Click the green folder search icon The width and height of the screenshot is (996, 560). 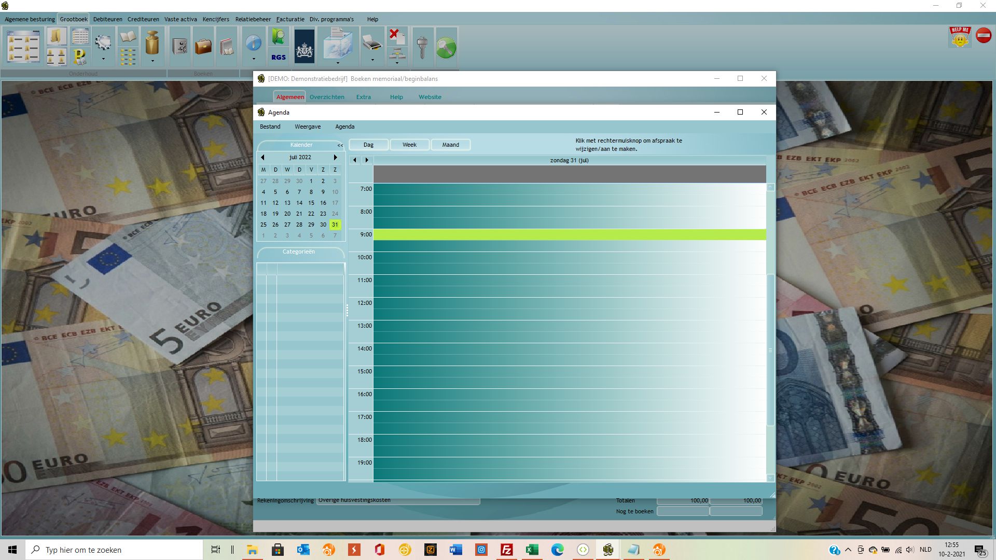point(279,36)
